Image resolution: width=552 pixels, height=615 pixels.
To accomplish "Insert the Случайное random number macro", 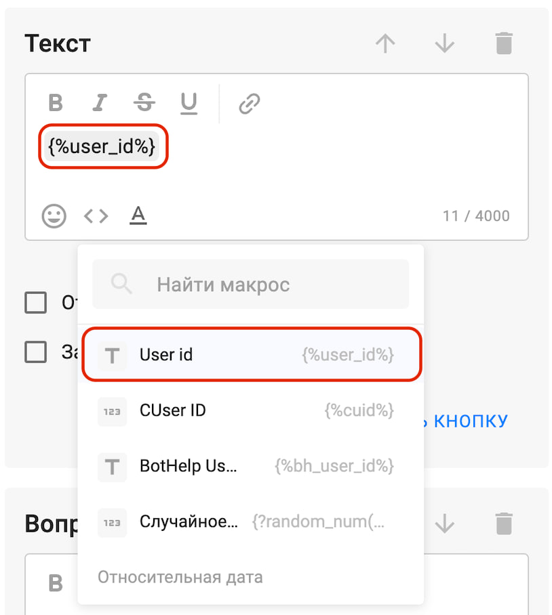I will coord(251,522).
